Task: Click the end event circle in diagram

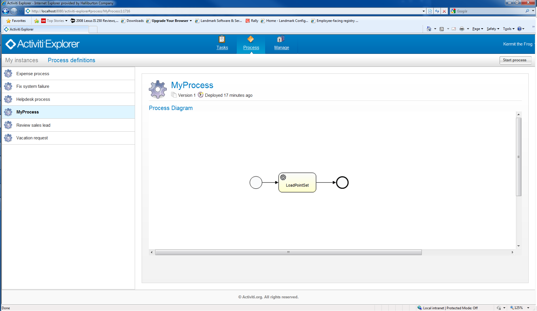Action: [x=342, y=183]
